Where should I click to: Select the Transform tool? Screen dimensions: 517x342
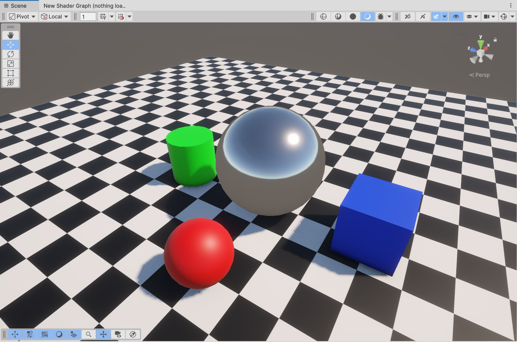pyautogui.click(x=11, y=82)
